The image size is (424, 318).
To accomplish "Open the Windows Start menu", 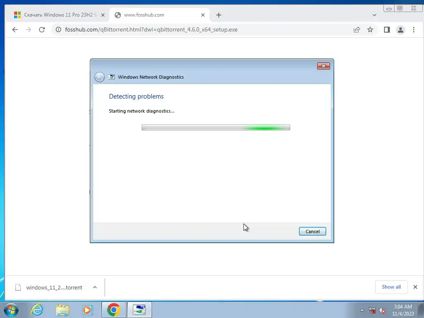I will (11, 310).
